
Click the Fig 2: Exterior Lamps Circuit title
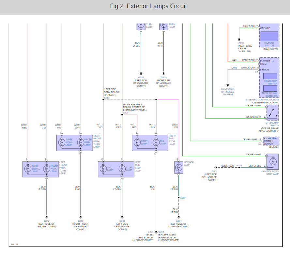pyautogui.click(x=148, y=6)
